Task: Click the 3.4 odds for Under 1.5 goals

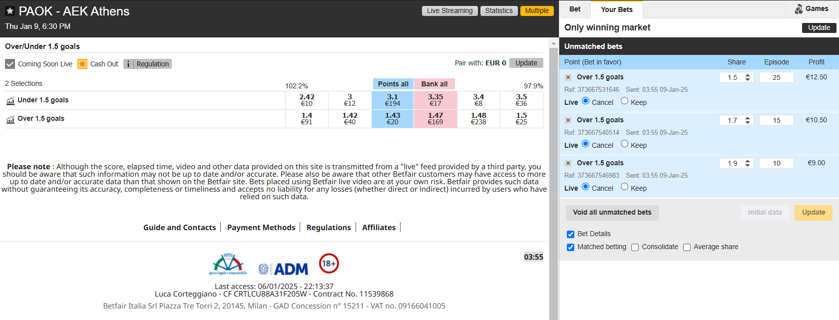Action: [478, 100]
